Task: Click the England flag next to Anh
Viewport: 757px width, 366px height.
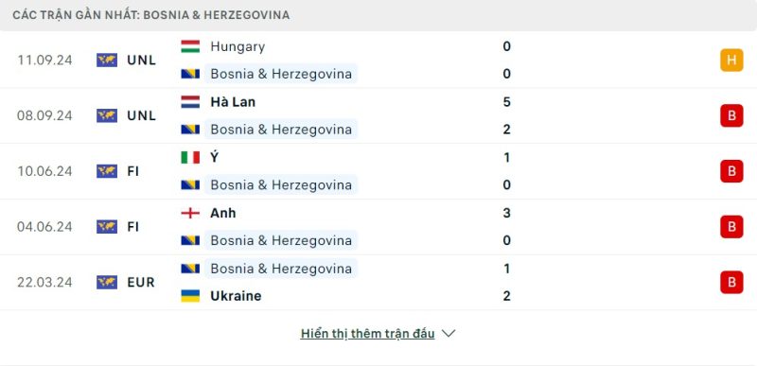Action: 190,213
